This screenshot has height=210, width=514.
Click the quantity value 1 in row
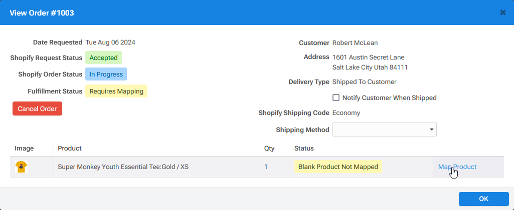pos(266,167)
